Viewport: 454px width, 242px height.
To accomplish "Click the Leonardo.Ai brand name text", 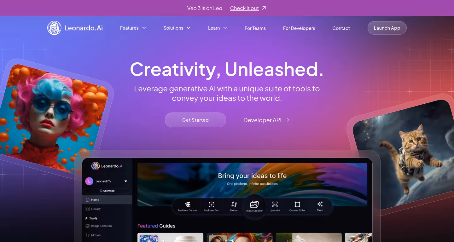I will click(84, 28).
